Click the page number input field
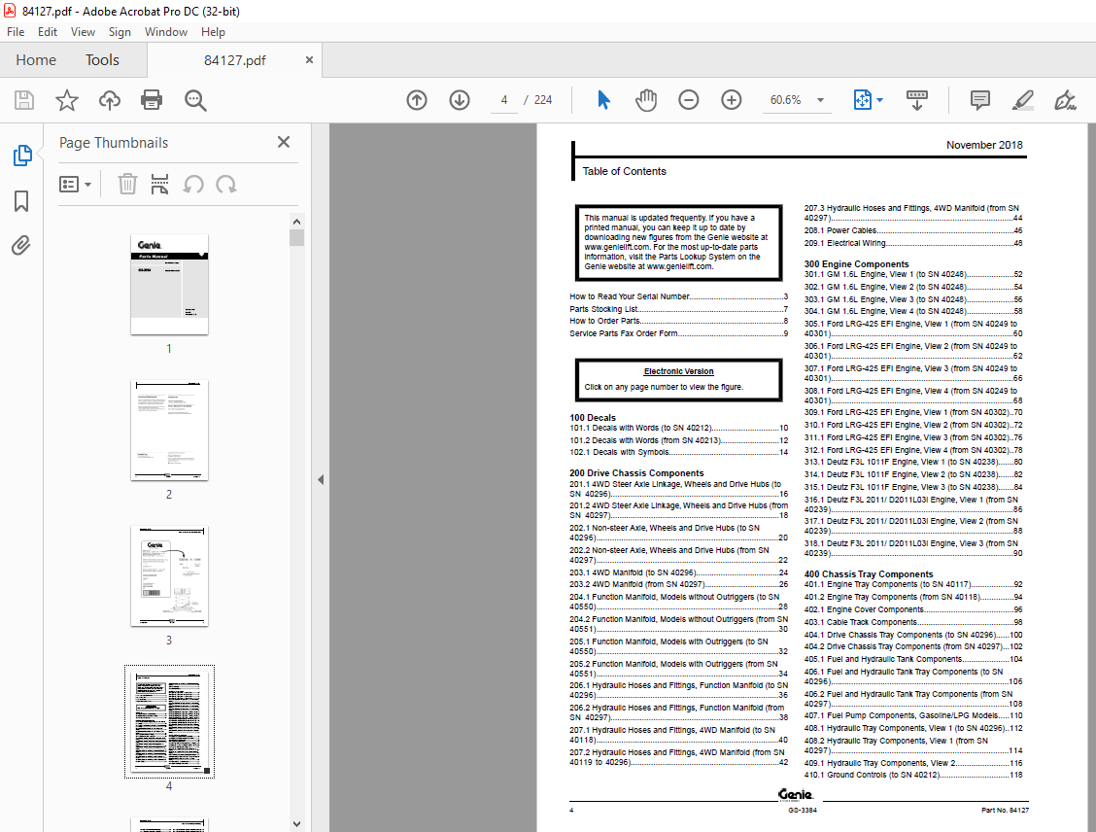 (x=504, y=101)
